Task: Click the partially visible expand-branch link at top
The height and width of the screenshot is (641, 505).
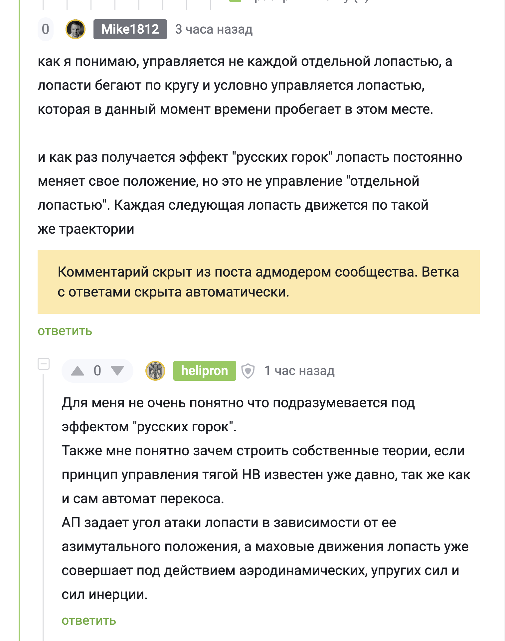Action: click(311, 1)
